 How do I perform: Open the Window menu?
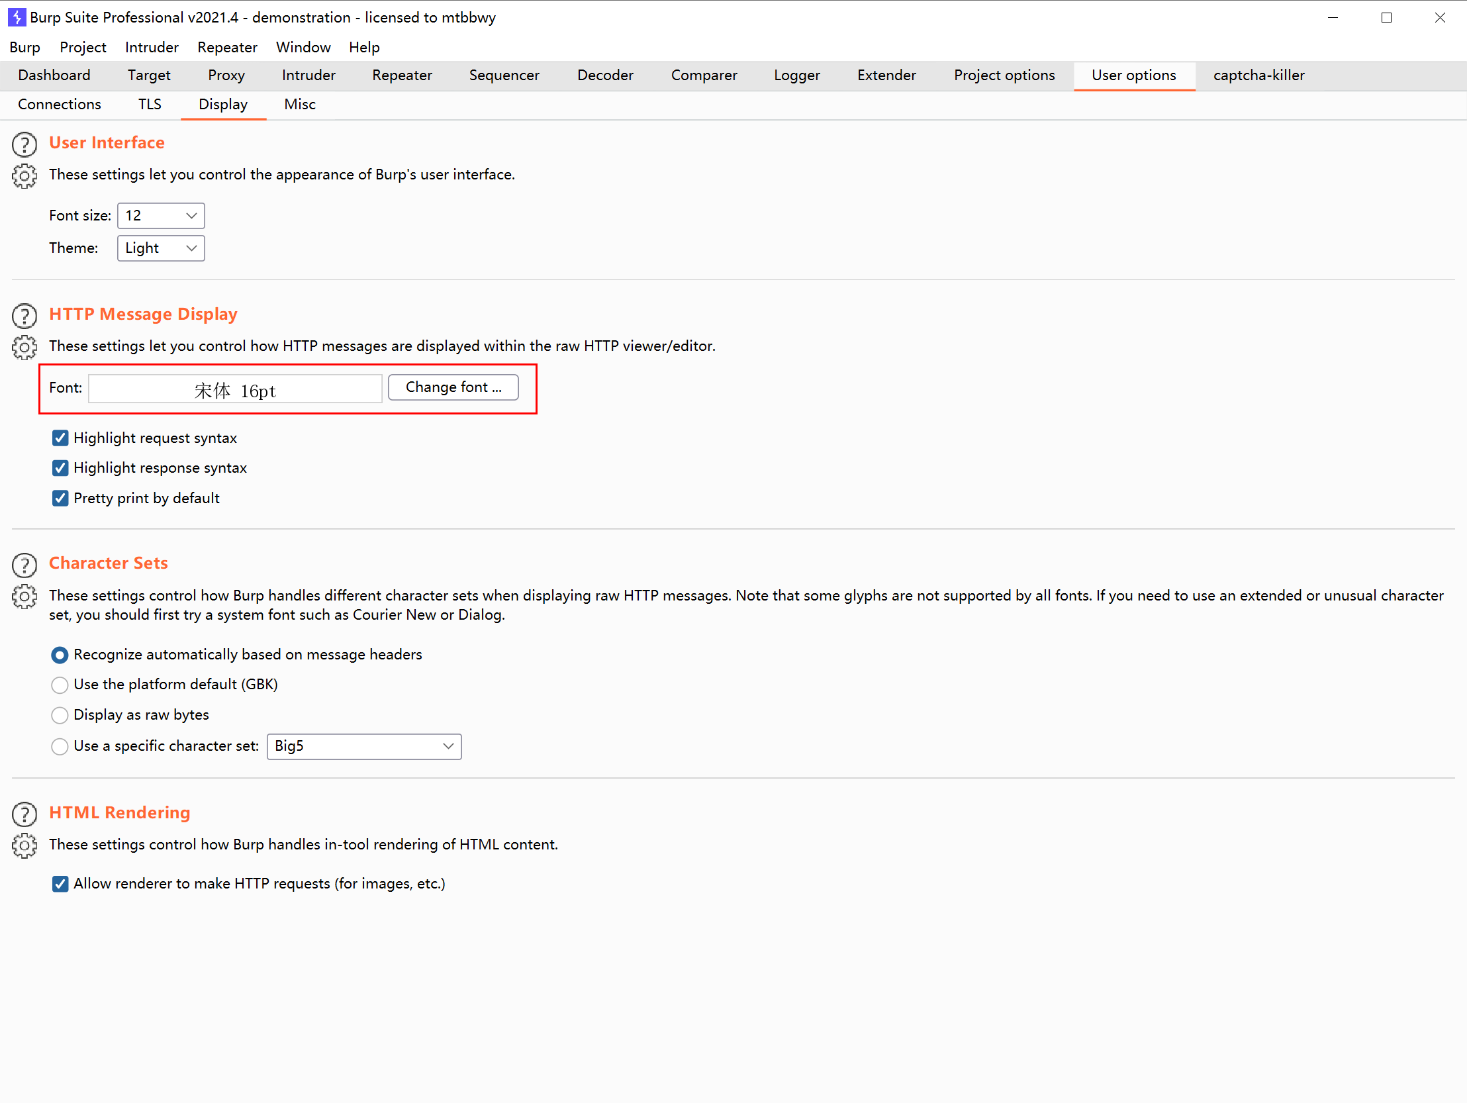[x=303, y=47]
